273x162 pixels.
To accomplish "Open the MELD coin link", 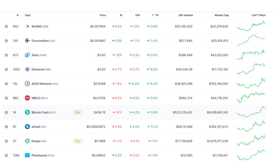I will [x=39, y=98].
